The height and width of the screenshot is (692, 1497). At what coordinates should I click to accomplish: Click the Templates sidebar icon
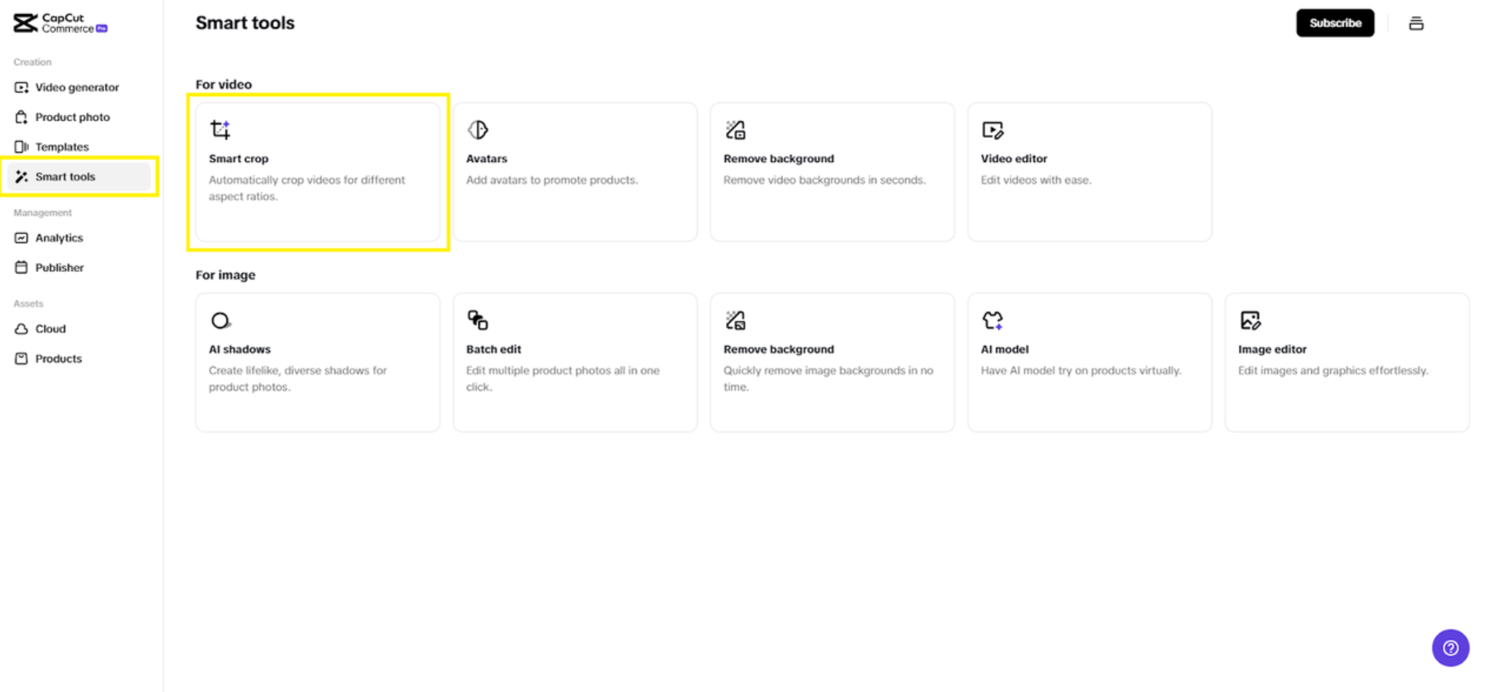click(x=22, y=146)
